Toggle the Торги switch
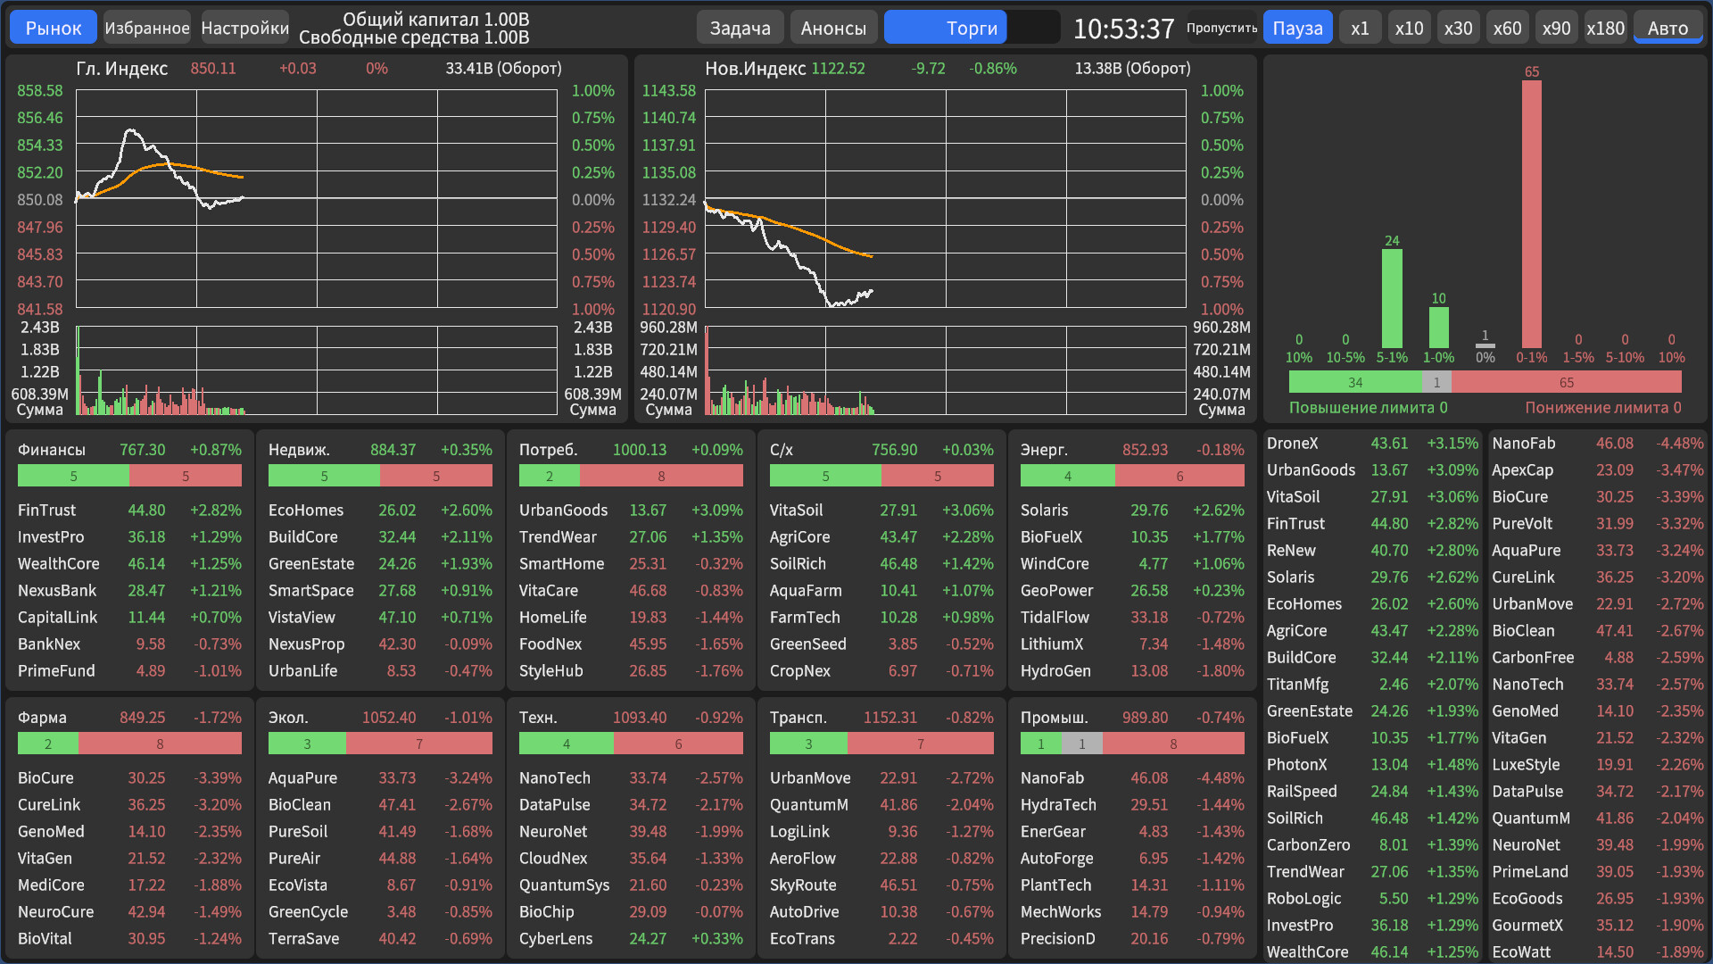 pos(972,28)
